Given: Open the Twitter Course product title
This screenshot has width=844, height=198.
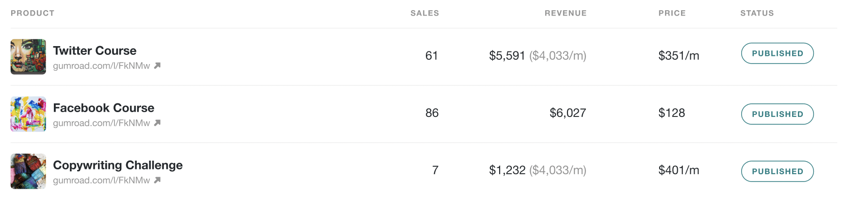Looking at the screenshot, I should (95, 50).
